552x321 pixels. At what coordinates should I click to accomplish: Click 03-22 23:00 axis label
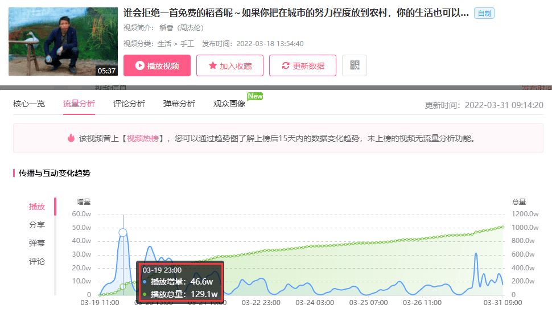point(261,302)
